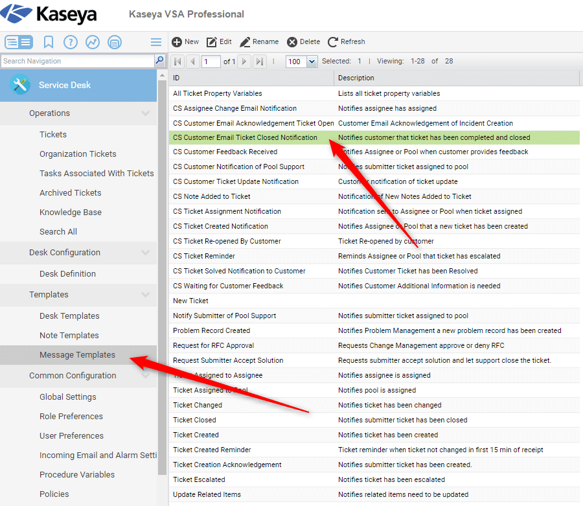
Task: Open Procedure Variables
Action: [x=77, y=474]
